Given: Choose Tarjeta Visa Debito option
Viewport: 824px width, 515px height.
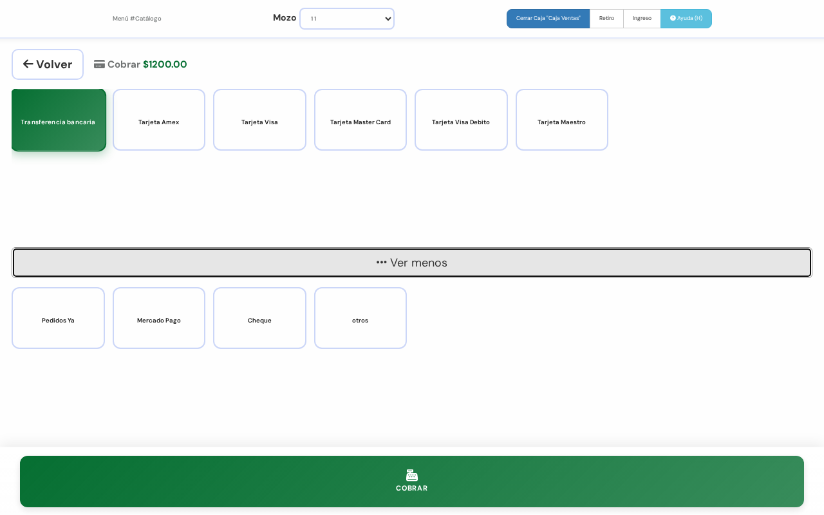Looking at the screenshot, I should point(461,120).
